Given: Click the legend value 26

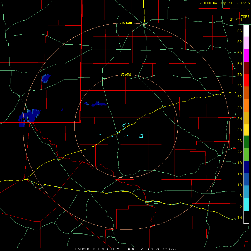Looking at the screenshot, I should click(240, 141).
